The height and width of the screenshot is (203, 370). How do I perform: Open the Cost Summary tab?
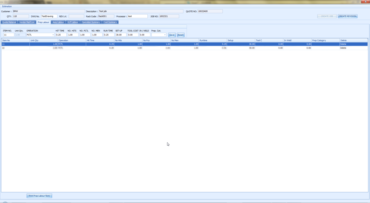pos(110,22)
